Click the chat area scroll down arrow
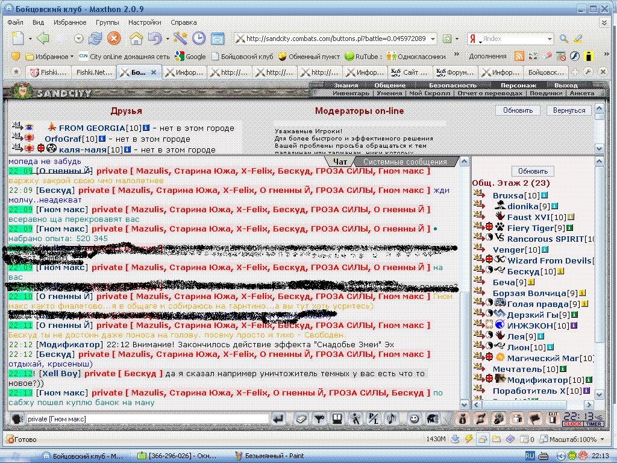 pos(465,405)
